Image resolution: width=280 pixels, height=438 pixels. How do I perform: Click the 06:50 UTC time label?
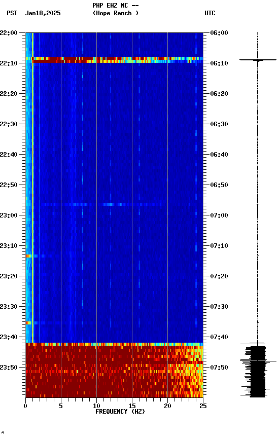pos(219,185)
